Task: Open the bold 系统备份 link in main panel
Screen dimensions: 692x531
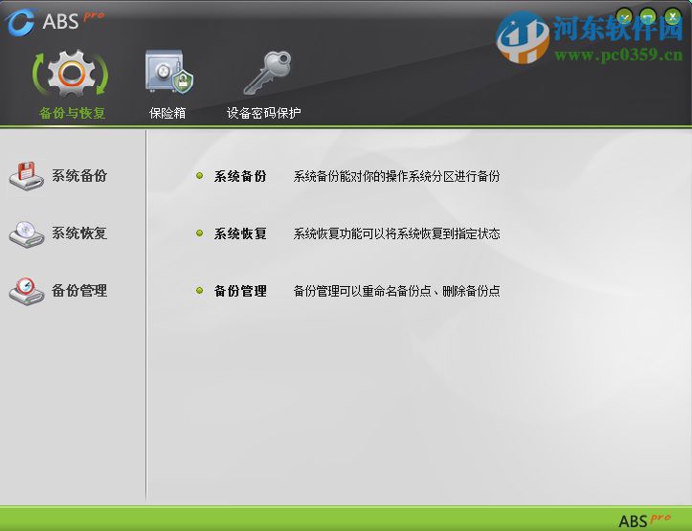Action: coord(240,176)
